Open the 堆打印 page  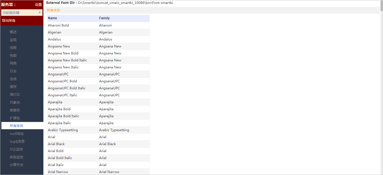point(15,95)
